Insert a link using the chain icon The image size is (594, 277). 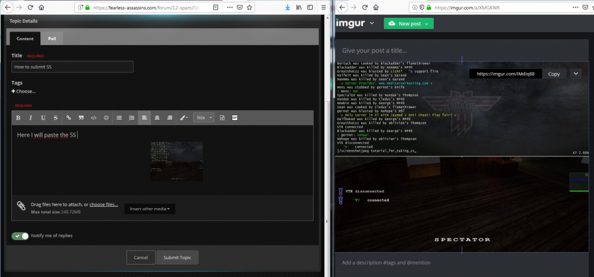pyautogui.click(x=68, y=118)
